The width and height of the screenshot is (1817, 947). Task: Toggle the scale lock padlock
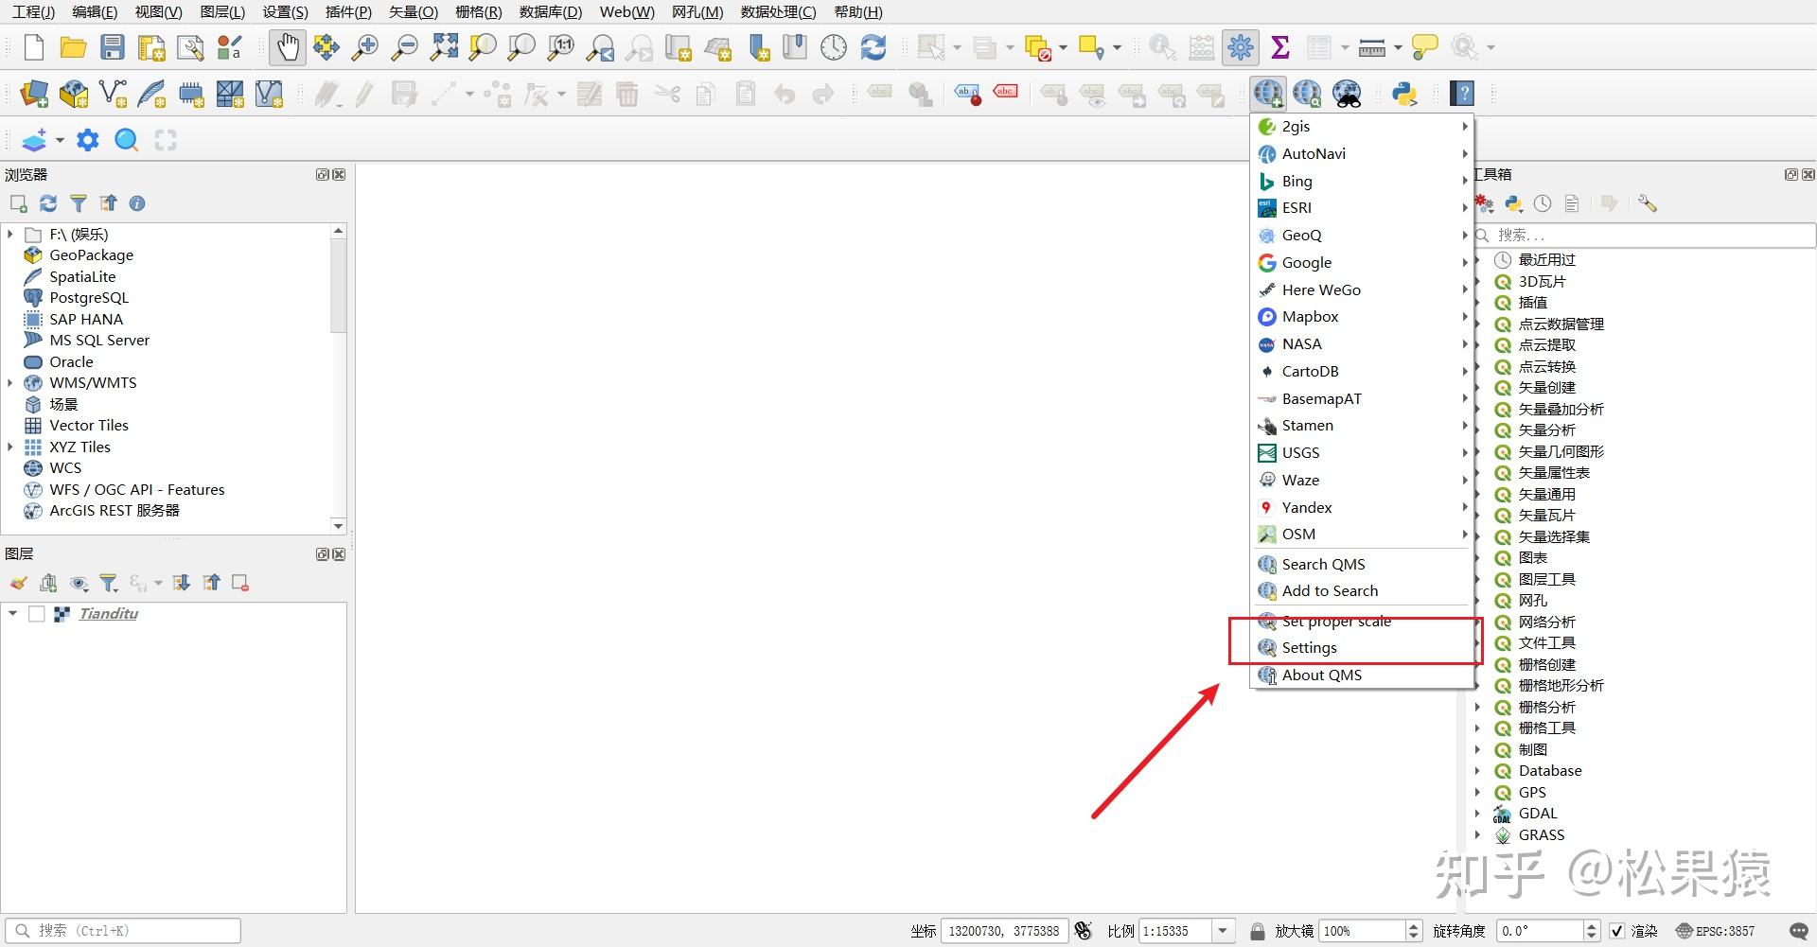[1257, 931]
